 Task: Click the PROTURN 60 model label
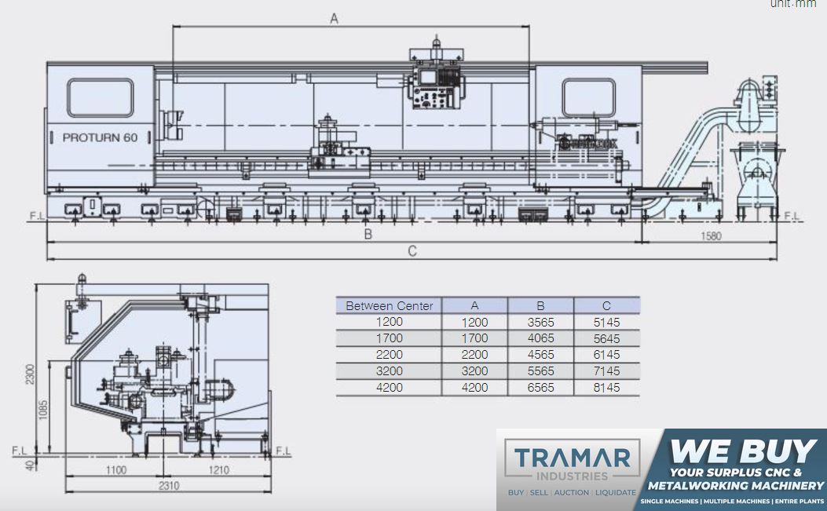coord(100,137)
